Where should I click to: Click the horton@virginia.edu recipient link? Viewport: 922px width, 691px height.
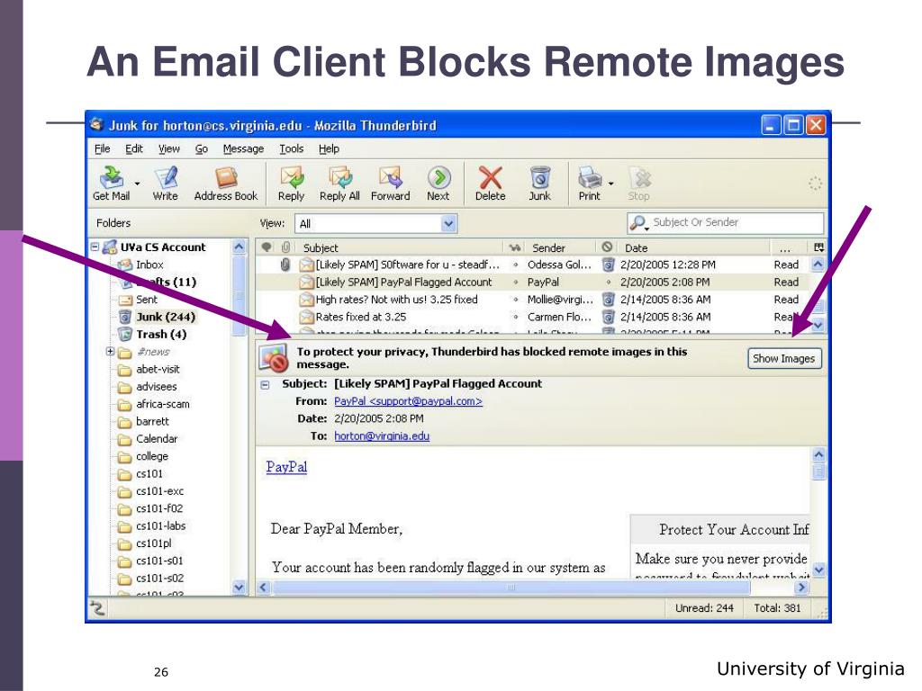point(382,436)
